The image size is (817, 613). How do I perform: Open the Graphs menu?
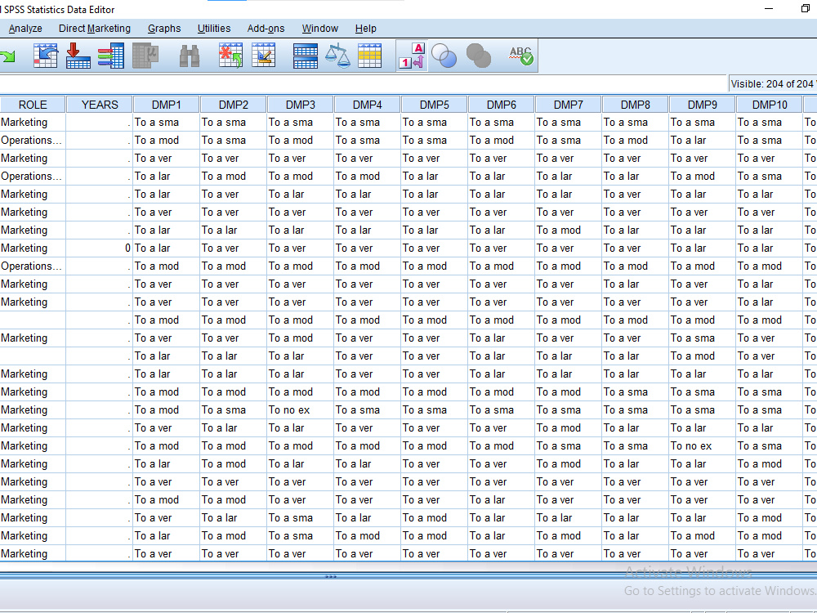click(x=164, y=28)
